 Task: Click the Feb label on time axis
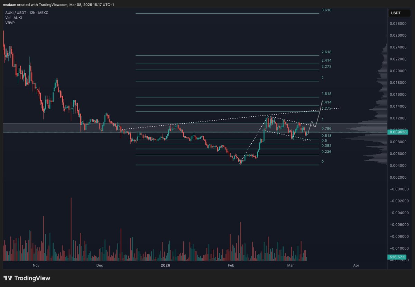[231, 266]
